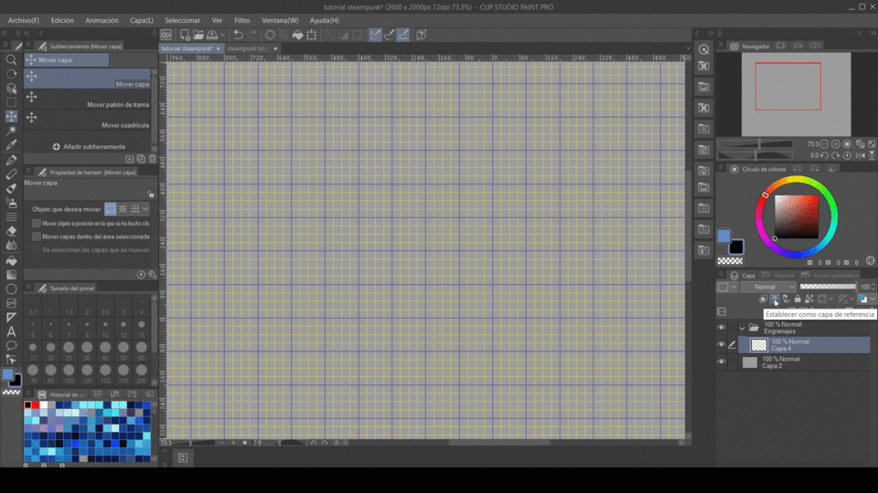Delete subtool using the trash icon
The image size is (878, 493).
point(152,159)
